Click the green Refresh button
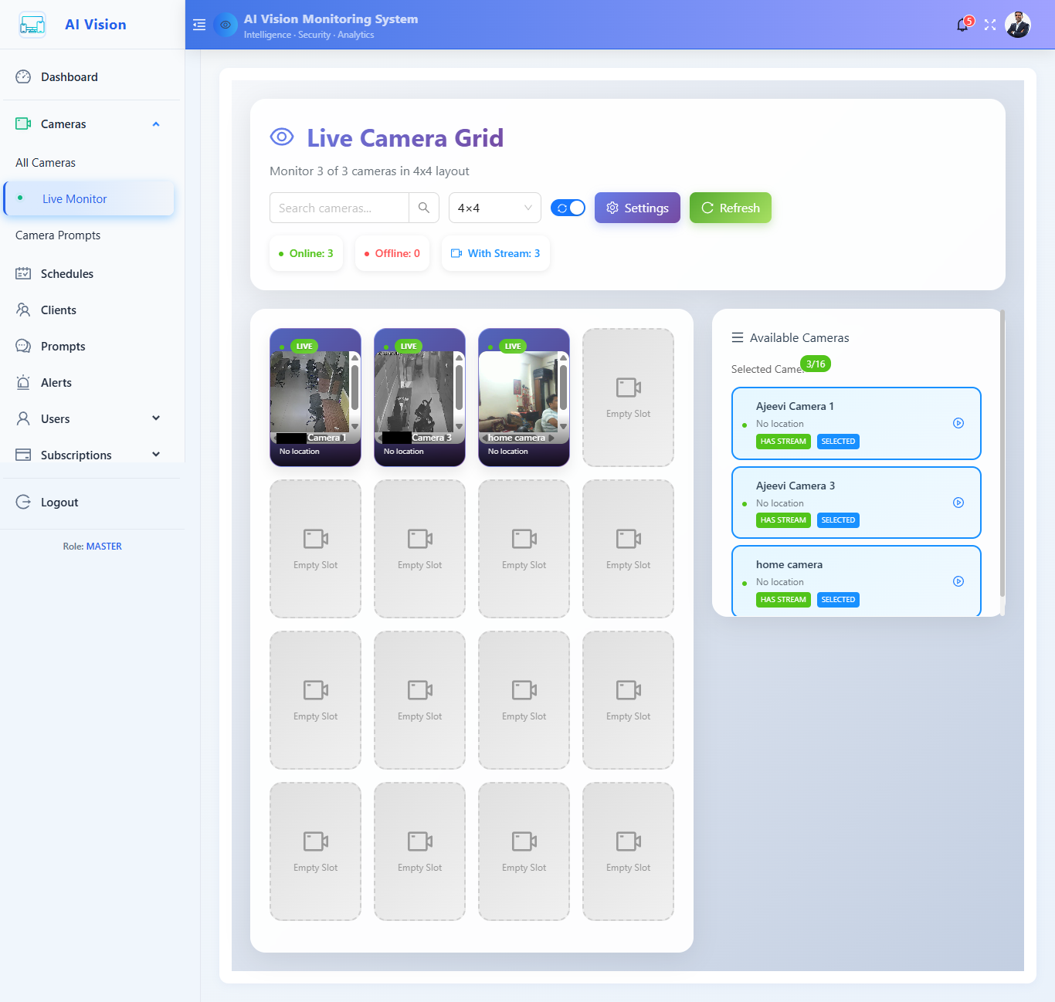The width and height of the screenshot is (1055, 1002). 730,208
